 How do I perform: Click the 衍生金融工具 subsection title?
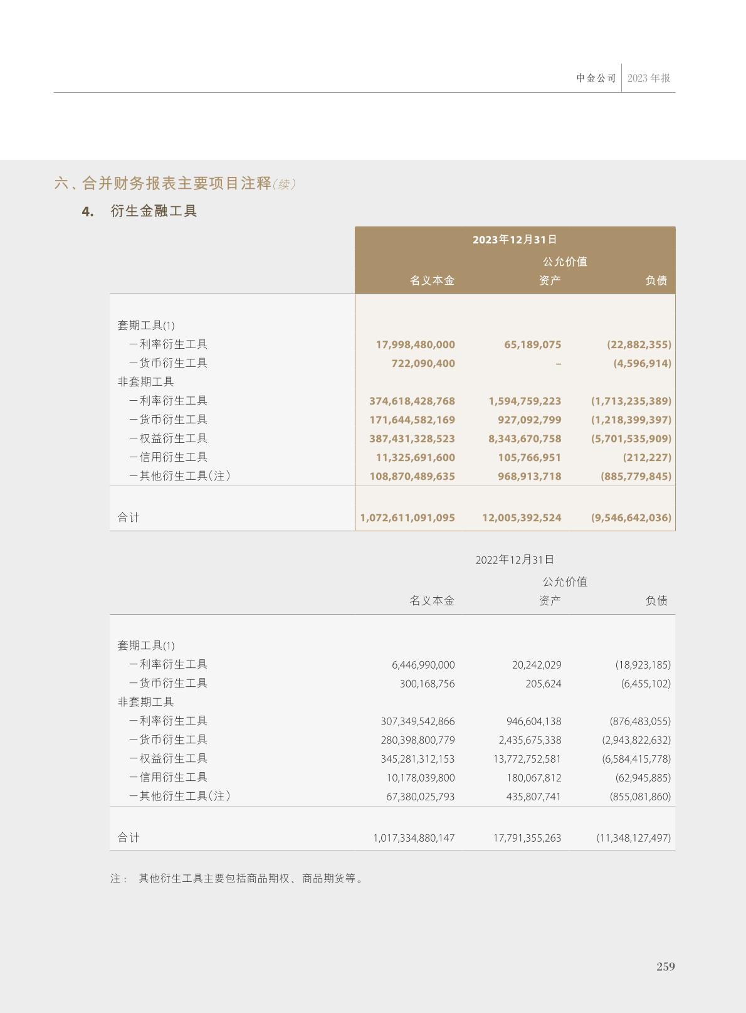click(154, 211)
